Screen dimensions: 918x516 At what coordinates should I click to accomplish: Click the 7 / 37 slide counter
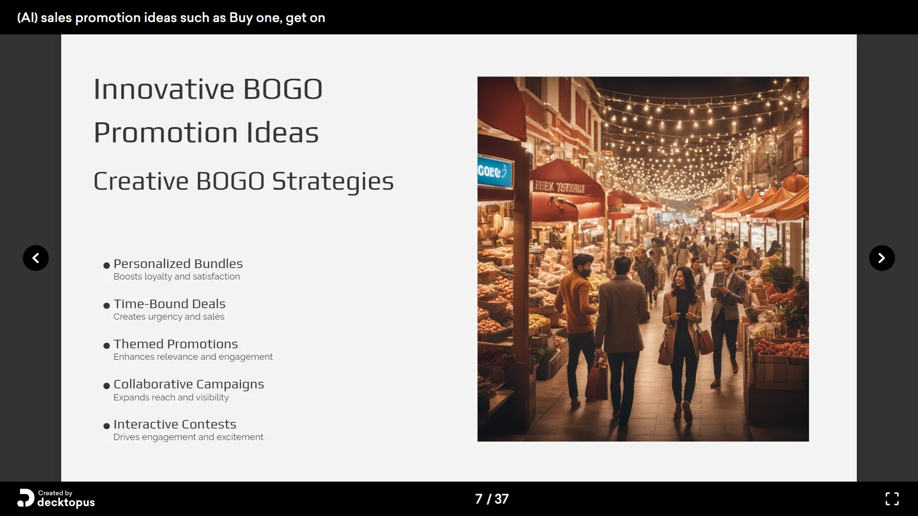click(x=491, y=498)
